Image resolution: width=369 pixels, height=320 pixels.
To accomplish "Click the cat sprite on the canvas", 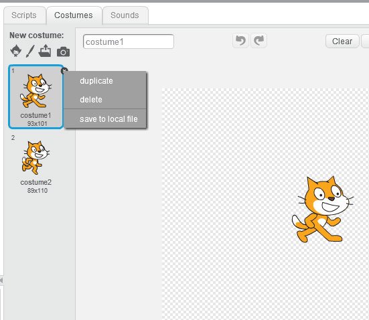I will pyautogui.click(x=322, y=210).
